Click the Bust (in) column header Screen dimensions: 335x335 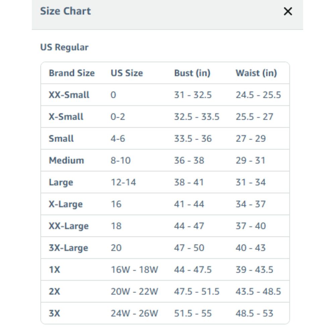(x=192, y=73)
